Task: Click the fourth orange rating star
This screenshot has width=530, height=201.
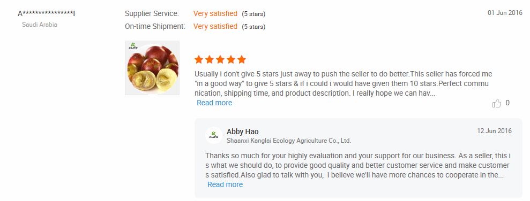Action: pos(231,60)
